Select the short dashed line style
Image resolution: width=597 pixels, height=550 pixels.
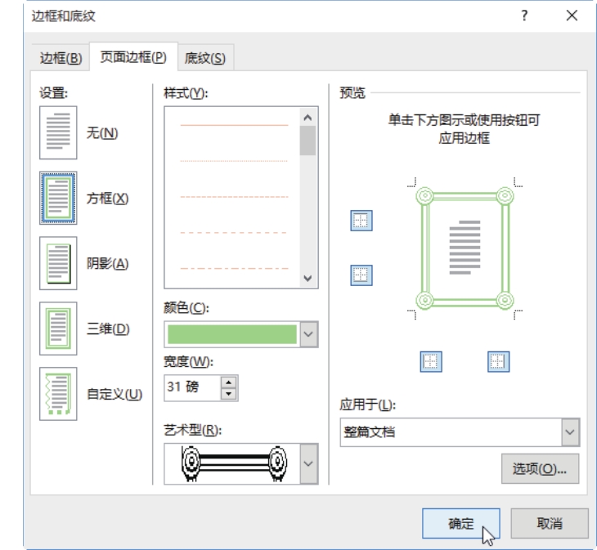(234, 197)
